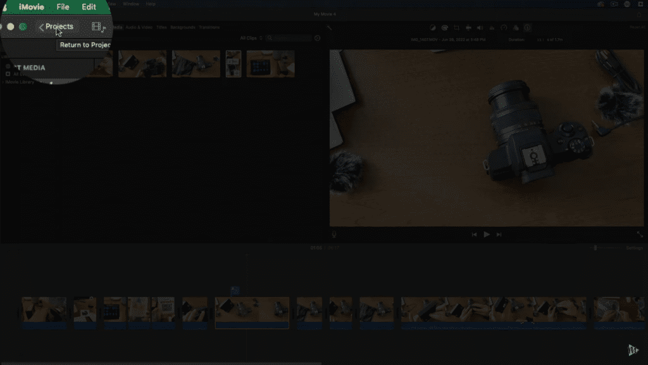The image size is (648, 365).
Task: Select the cropping tool
Action: click(457, 28)
